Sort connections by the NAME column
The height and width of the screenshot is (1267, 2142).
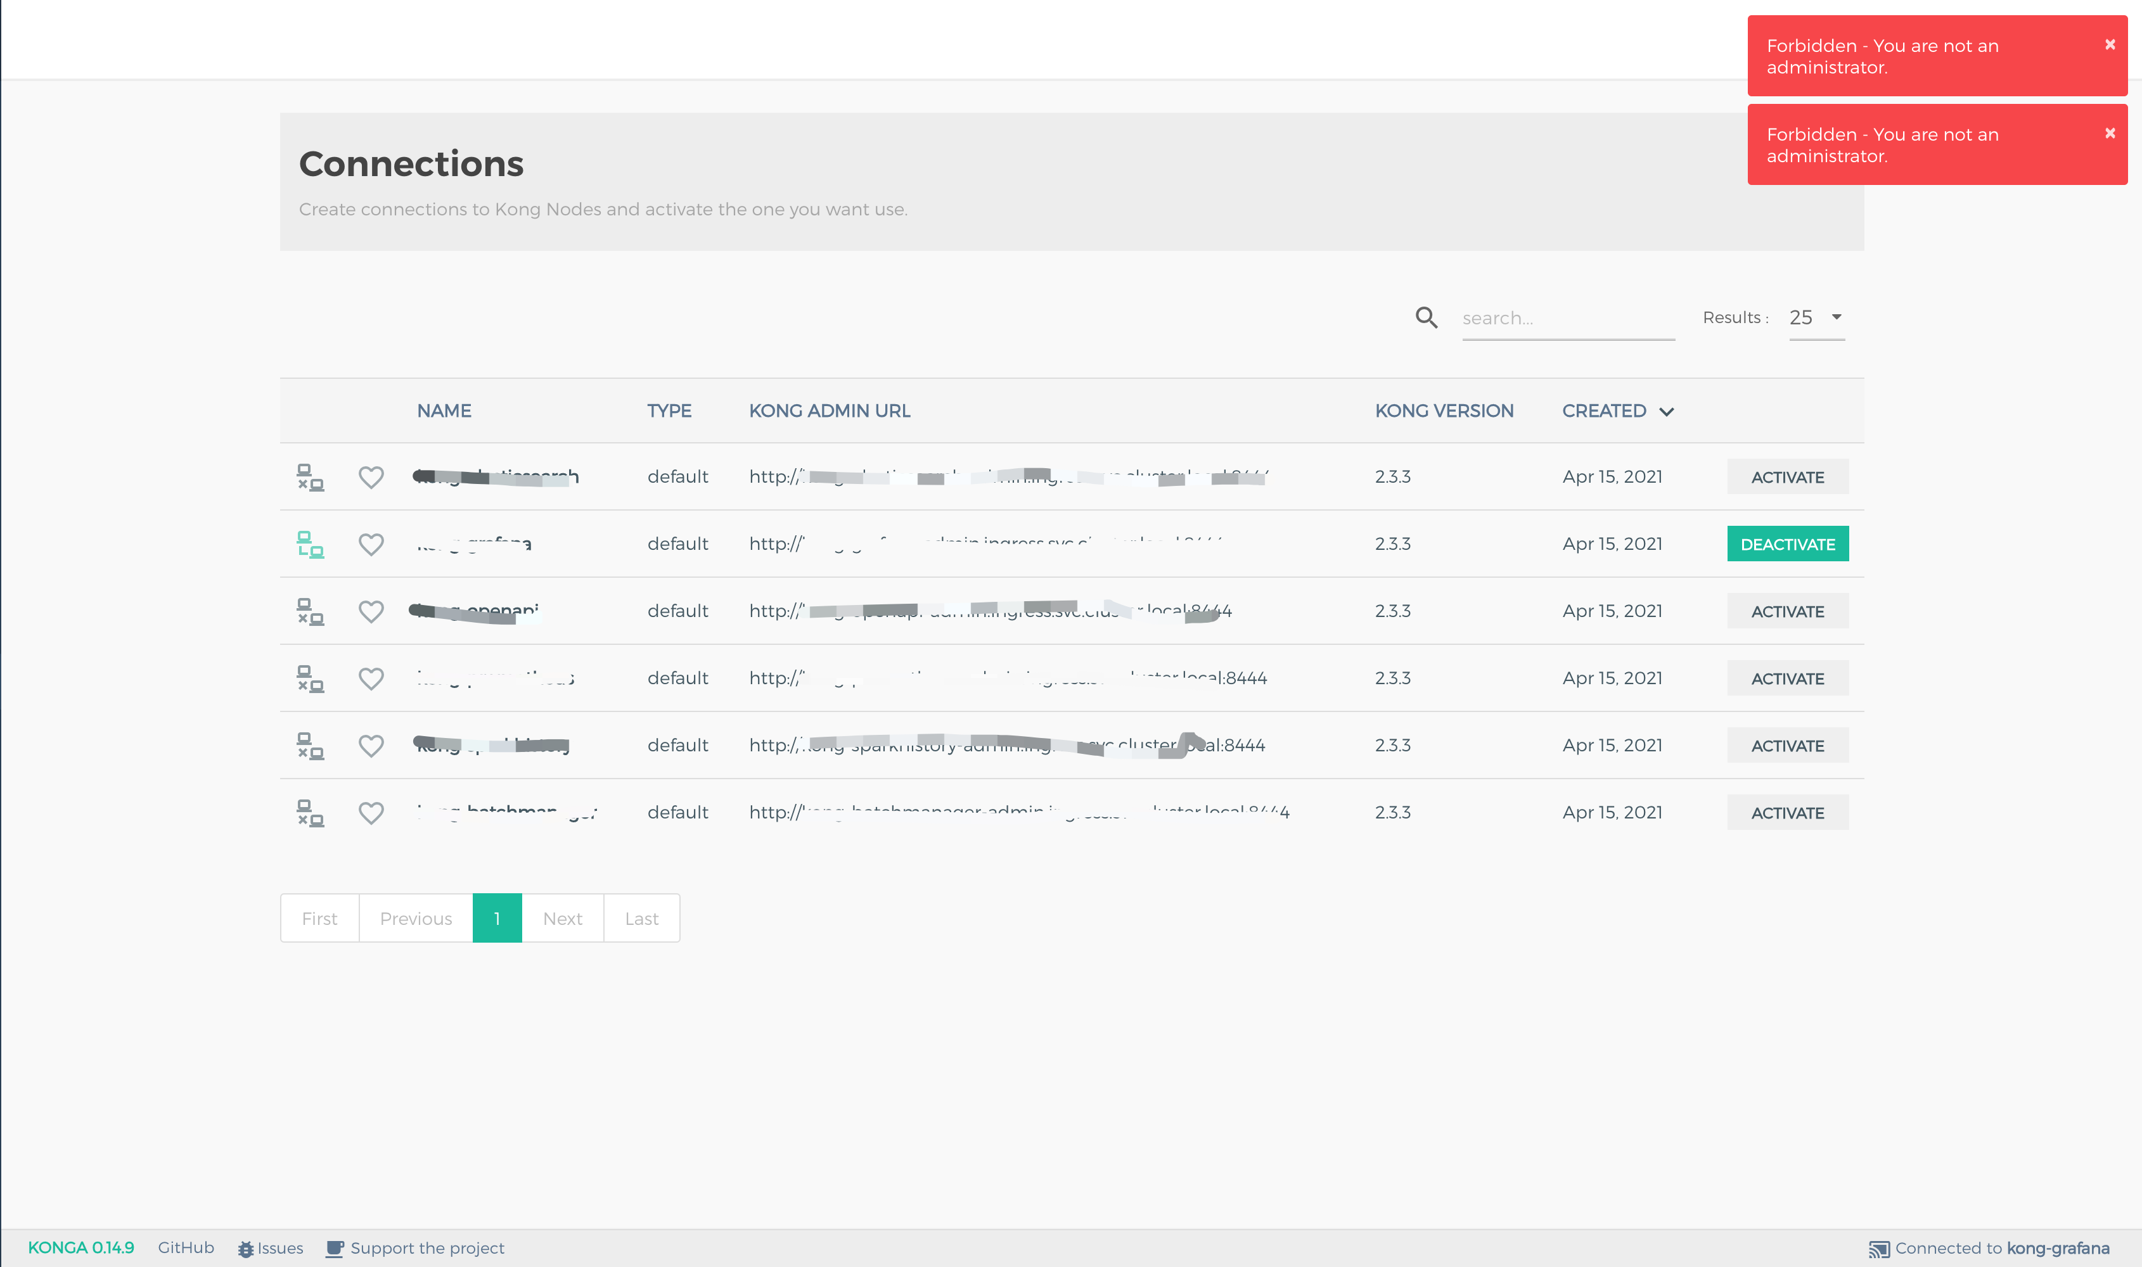tap(444, 411)
